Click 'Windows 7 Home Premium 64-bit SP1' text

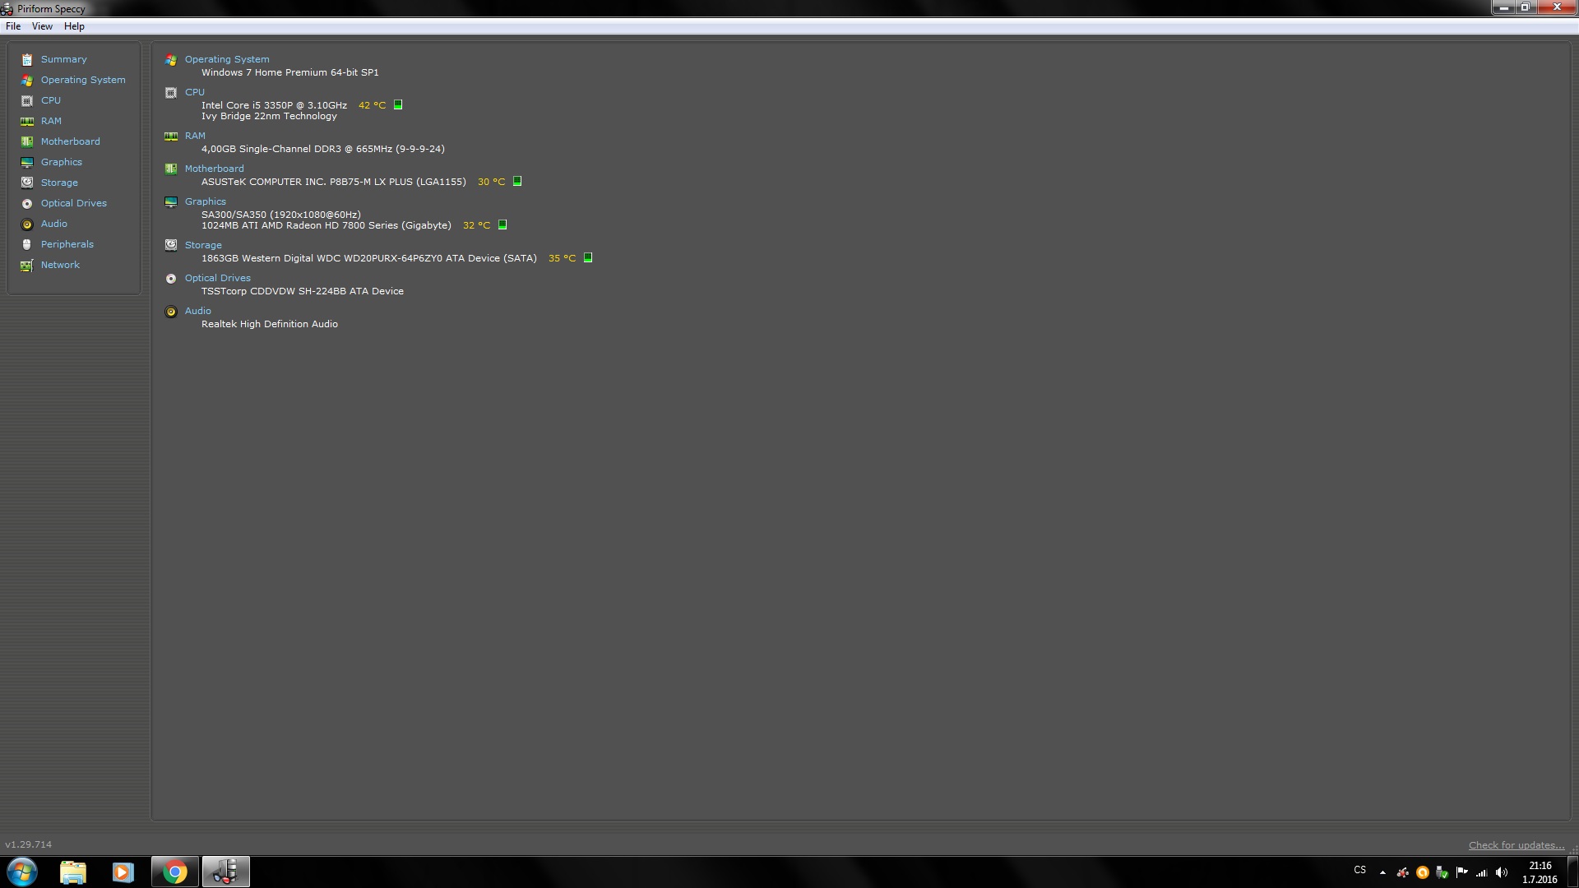[290, 72]
